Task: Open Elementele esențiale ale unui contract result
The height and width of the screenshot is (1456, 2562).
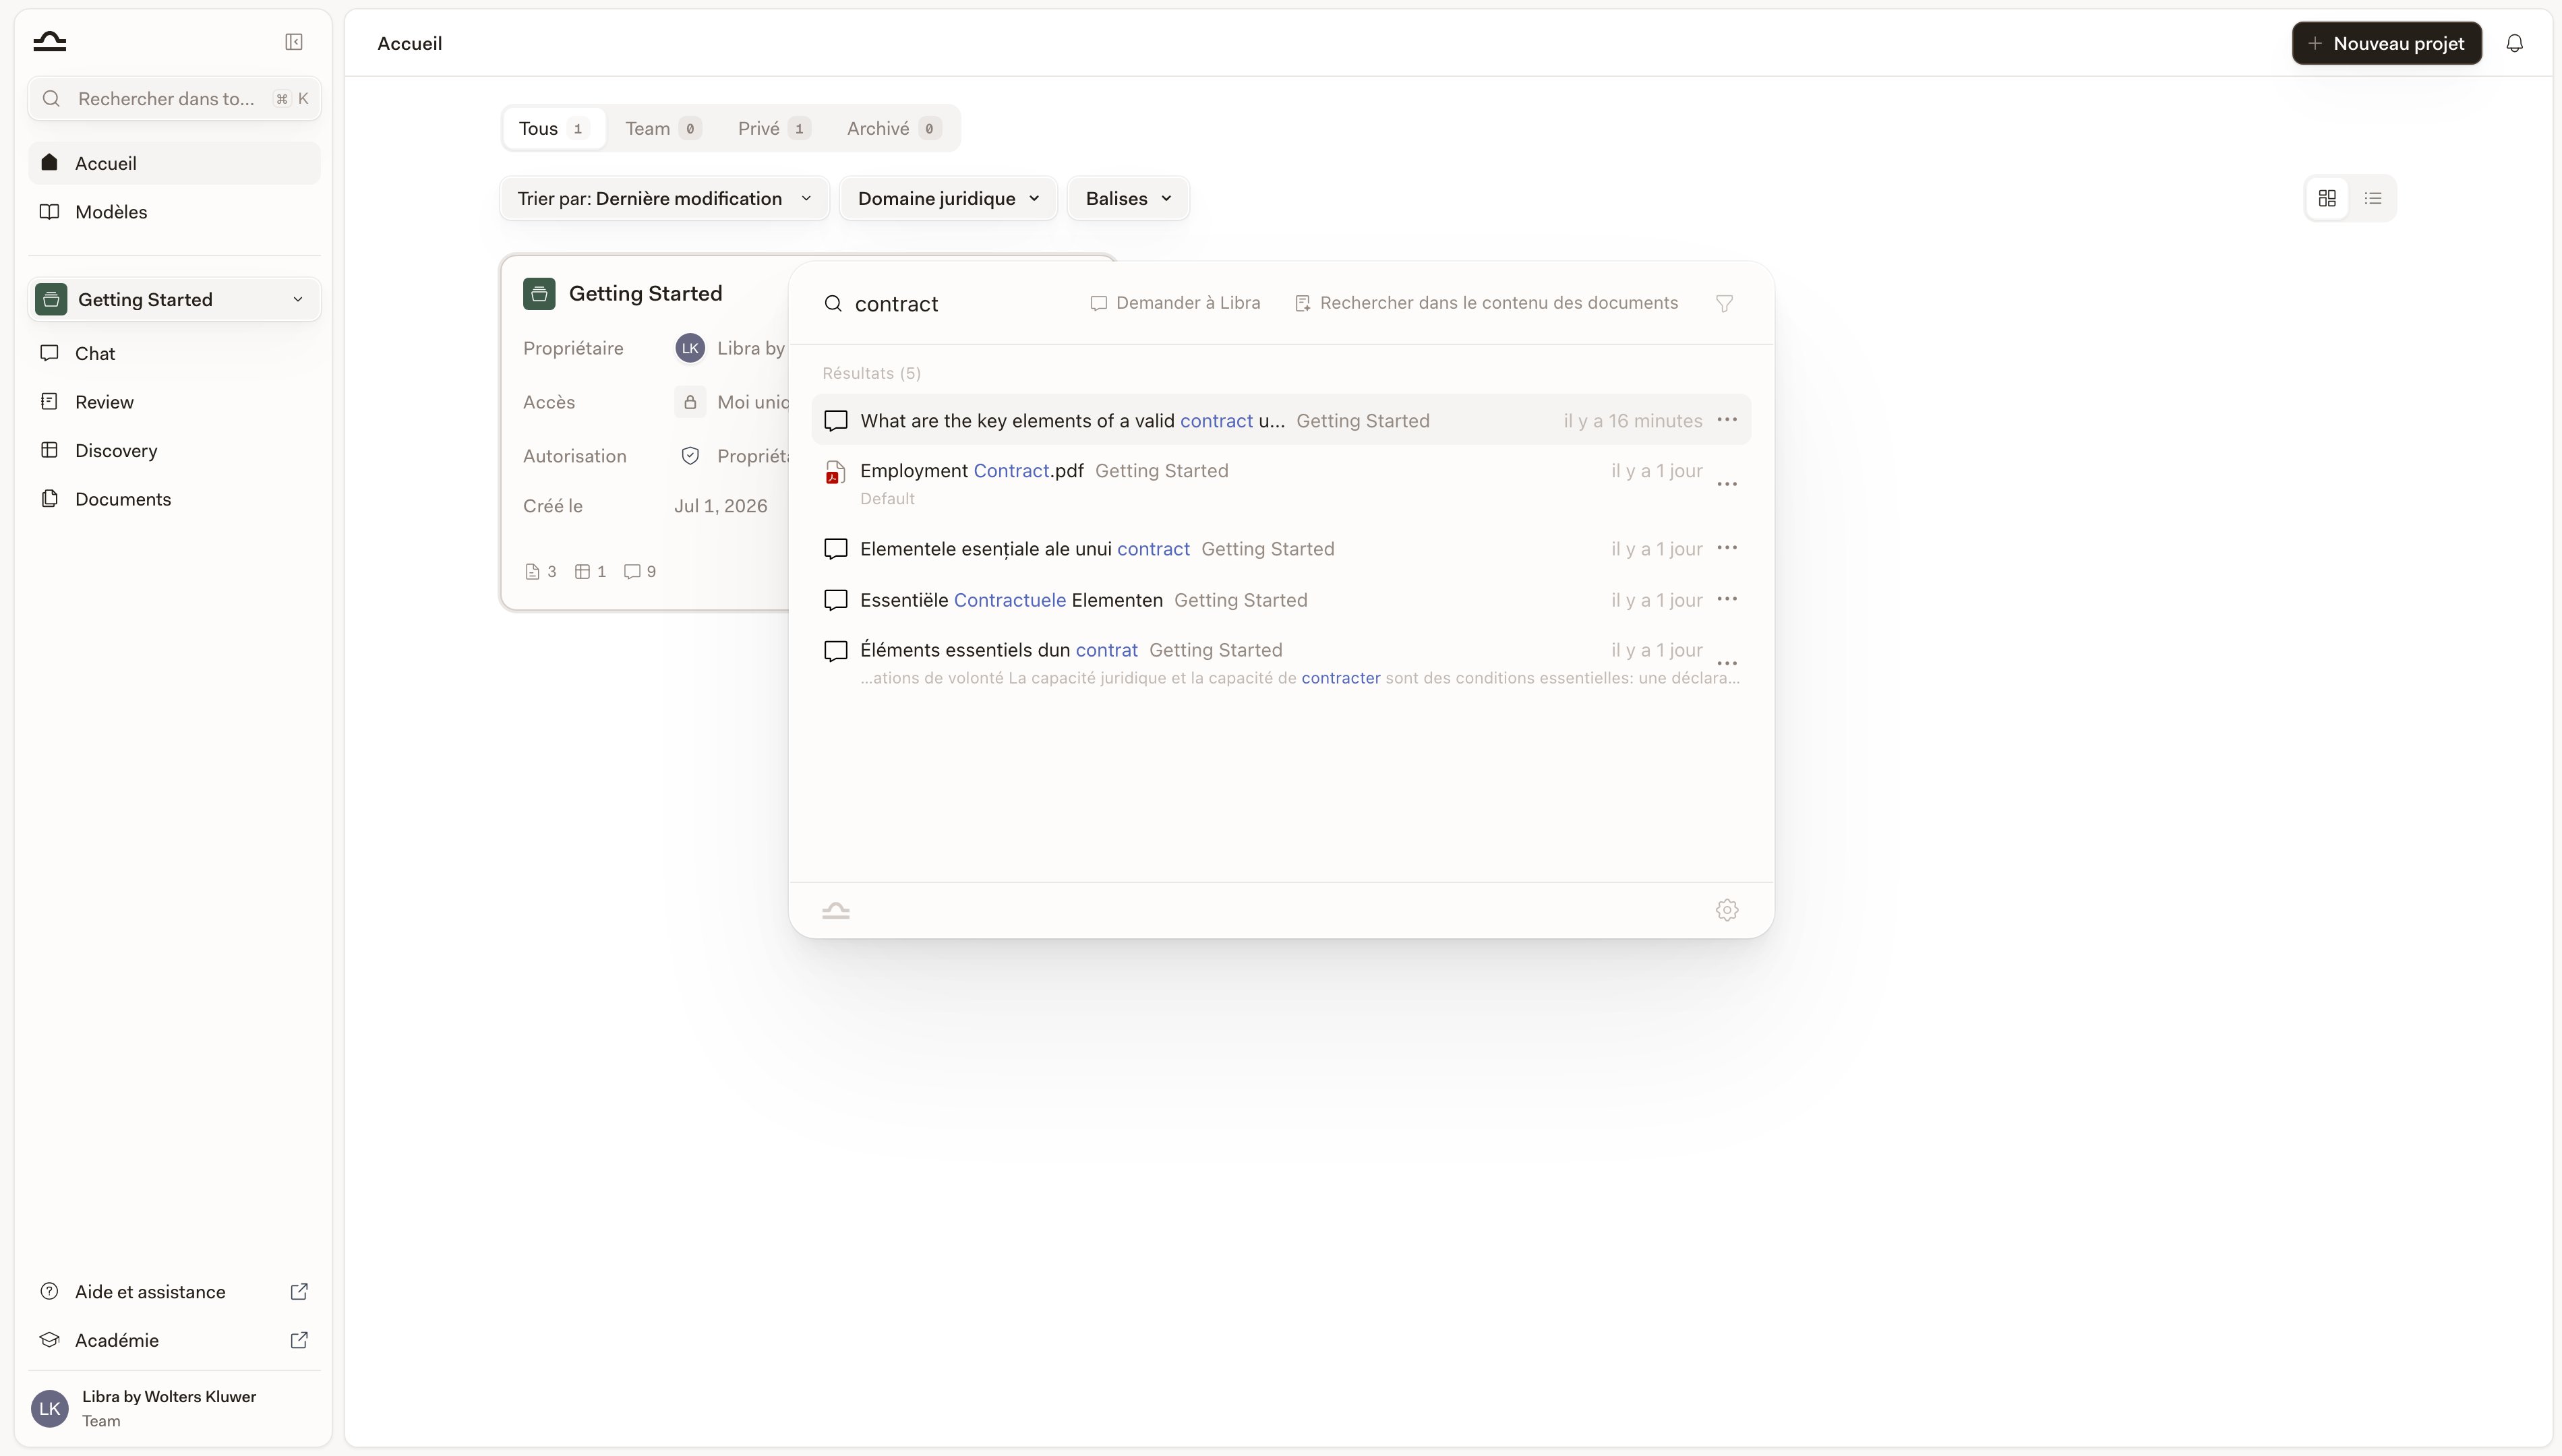Action: [1281, 548]
